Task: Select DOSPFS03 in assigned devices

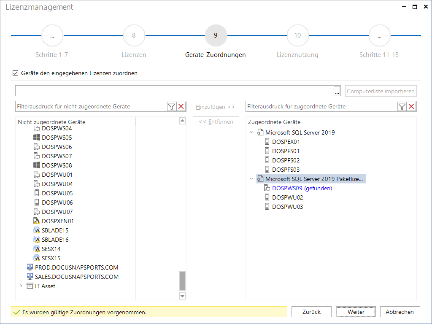Action: pos(286,170)
